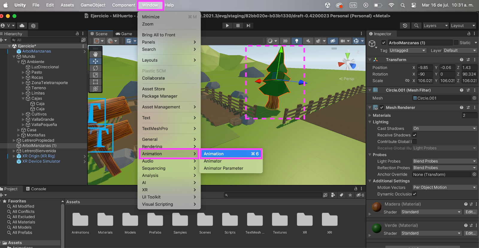Open the Madera material Shader dropdown

[431, 212]
